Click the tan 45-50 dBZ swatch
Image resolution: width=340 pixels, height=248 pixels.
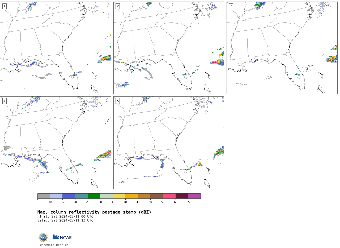point(144,196)
